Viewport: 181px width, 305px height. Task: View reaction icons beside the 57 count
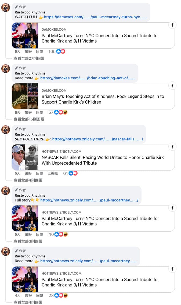tap(61, 112)
